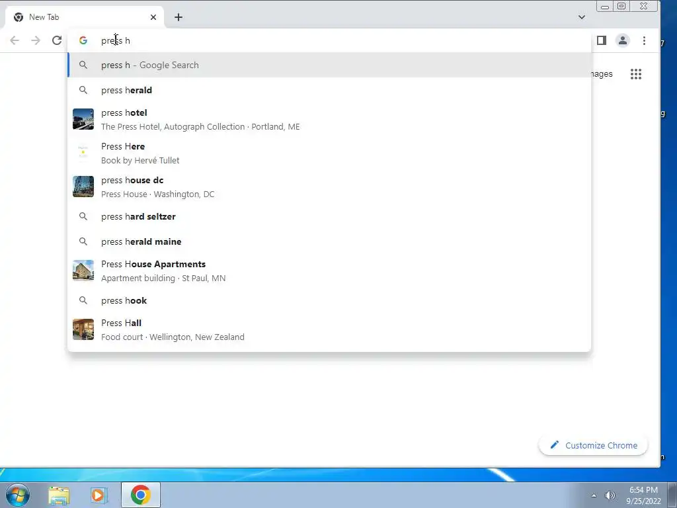
Task: Click 'Food court · Wellington, New Zealand' text
Action: pos(173,337)
